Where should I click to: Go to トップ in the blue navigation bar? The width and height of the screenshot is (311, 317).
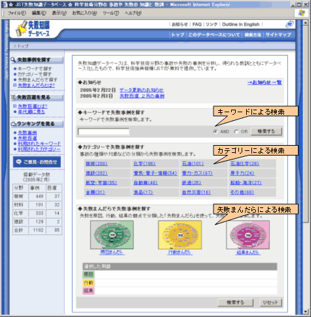coord(177,35)
